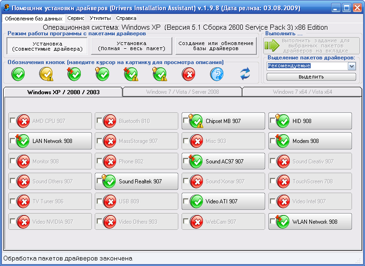Image resolution: width=365 pixels, height=266 pixels.
Task: Click the LAN Network 908 status icon
Action: coord(23,141)
